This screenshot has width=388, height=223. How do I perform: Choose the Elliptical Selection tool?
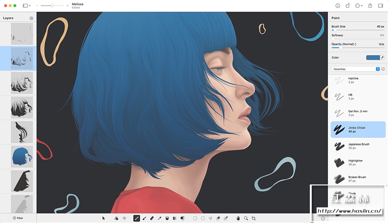tap(203, 218)
